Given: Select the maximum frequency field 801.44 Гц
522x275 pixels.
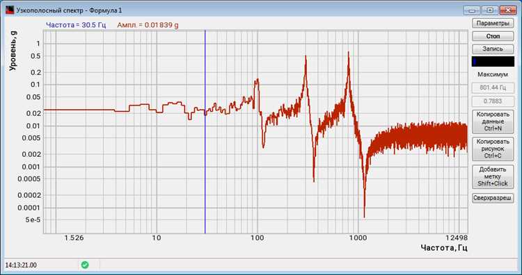Looking at the screenshot, I should (x=493, y=88).
